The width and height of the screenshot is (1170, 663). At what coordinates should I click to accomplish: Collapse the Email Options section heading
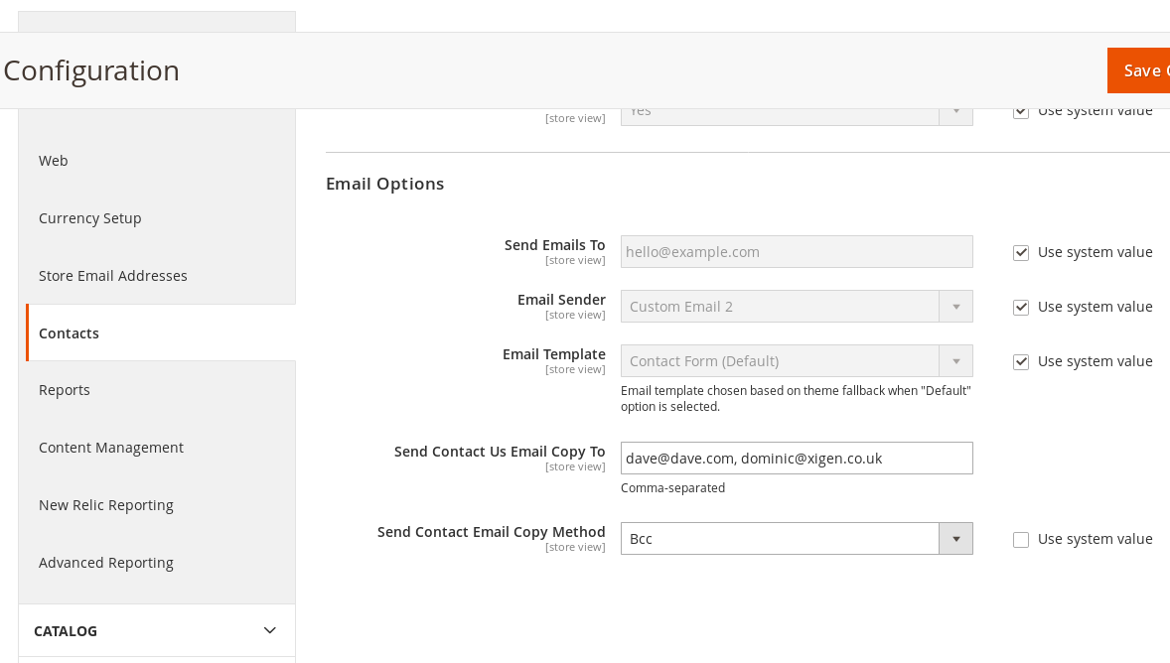coord(385,184)
